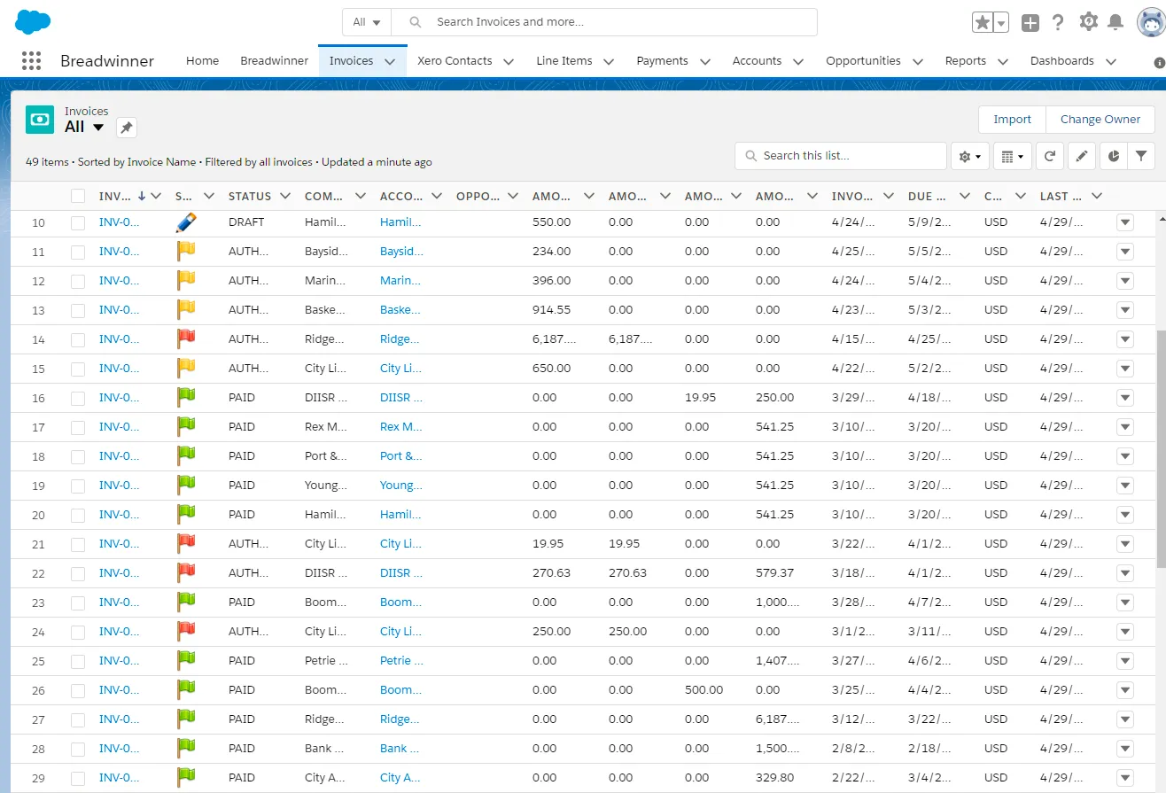Open the Favorites star icon
The width and height of the screenshot is (1166, 793).
983,23
